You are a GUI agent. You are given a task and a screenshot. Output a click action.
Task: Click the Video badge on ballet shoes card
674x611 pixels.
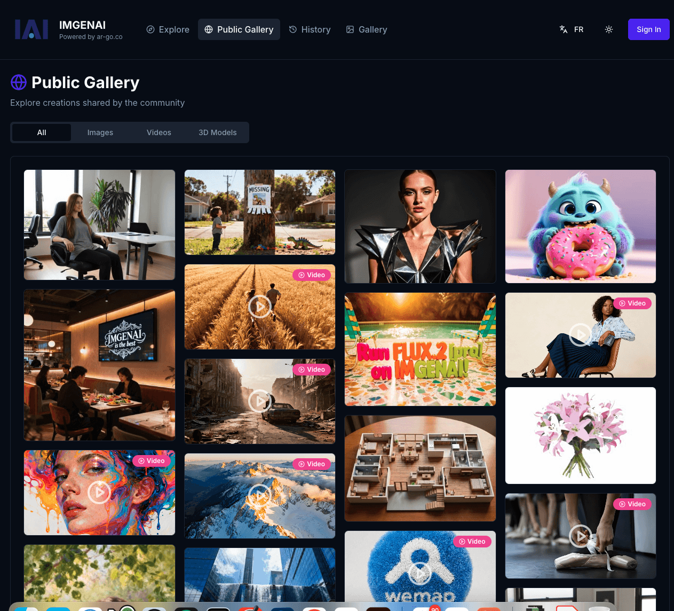click(x=632, y=504)
